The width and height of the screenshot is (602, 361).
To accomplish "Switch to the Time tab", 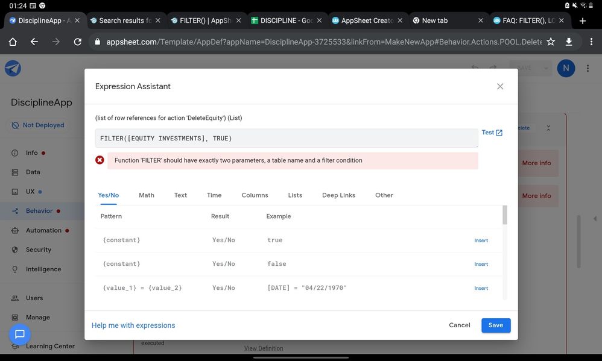I will 214,195.
